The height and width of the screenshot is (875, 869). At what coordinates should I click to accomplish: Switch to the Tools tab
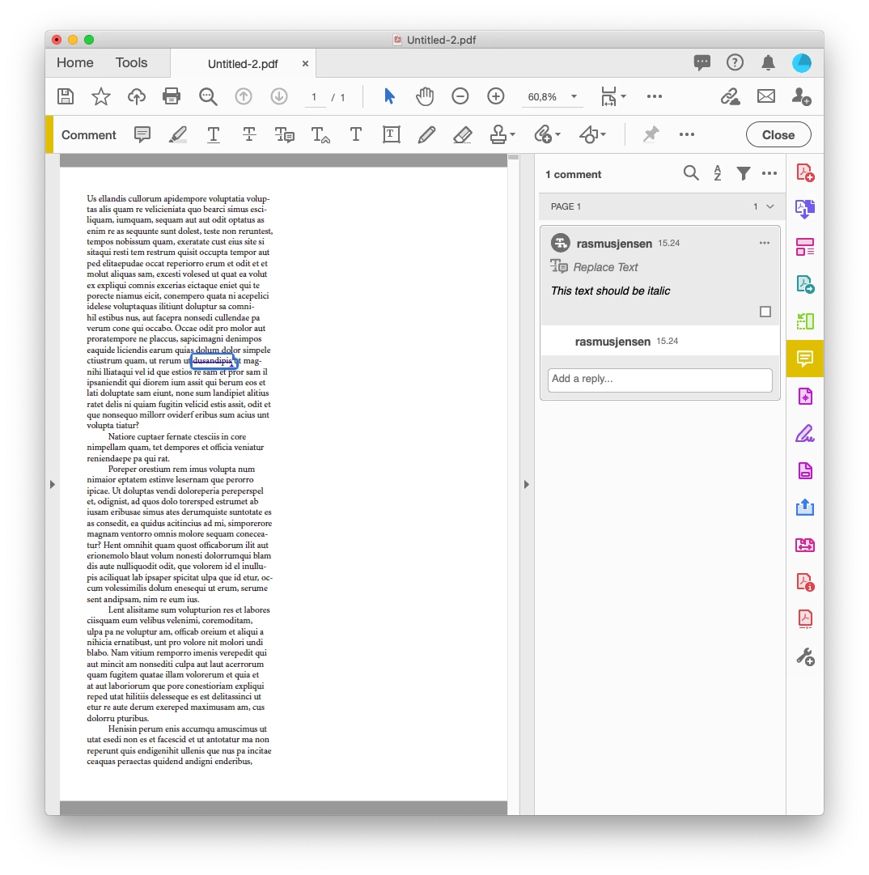(x=132, y=62)
